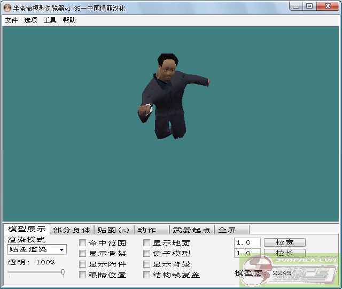Switch to the 部分身体 tab

click(x=72, y=230)
